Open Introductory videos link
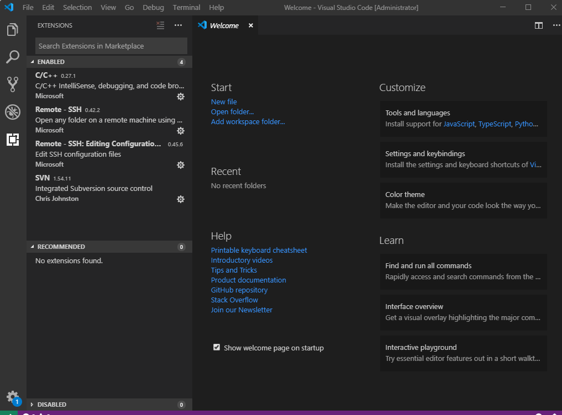 pyautogui.click(x=241, y=260)
